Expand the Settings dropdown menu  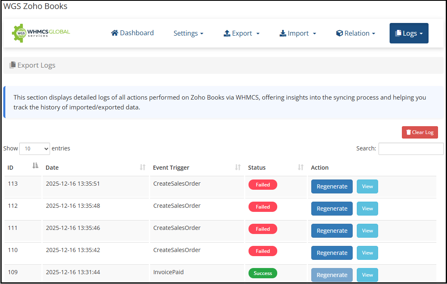click(188, 33)
